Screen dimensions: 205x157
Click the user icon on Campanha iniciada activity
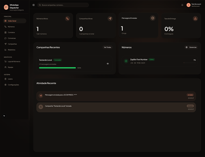[41, 107]
